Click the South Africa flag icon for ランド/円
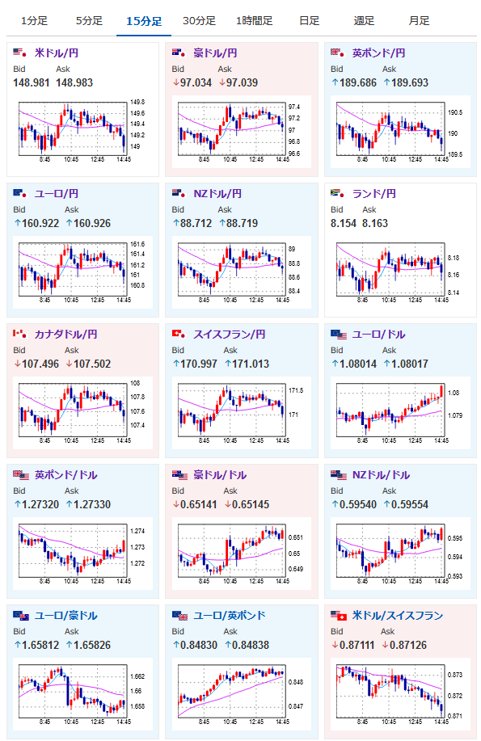The width and height of the screenshot is (481, 741). [x=337, y=193]
